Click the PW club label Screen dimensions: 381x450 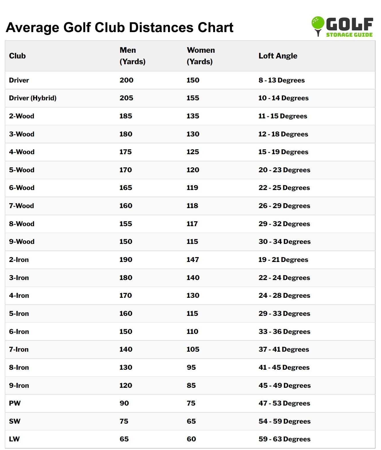coord(15,403)
